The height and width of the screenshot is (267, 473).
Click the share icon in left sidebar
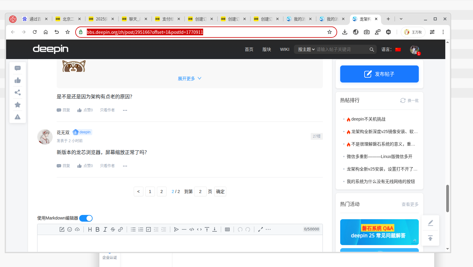click(18, 93)
